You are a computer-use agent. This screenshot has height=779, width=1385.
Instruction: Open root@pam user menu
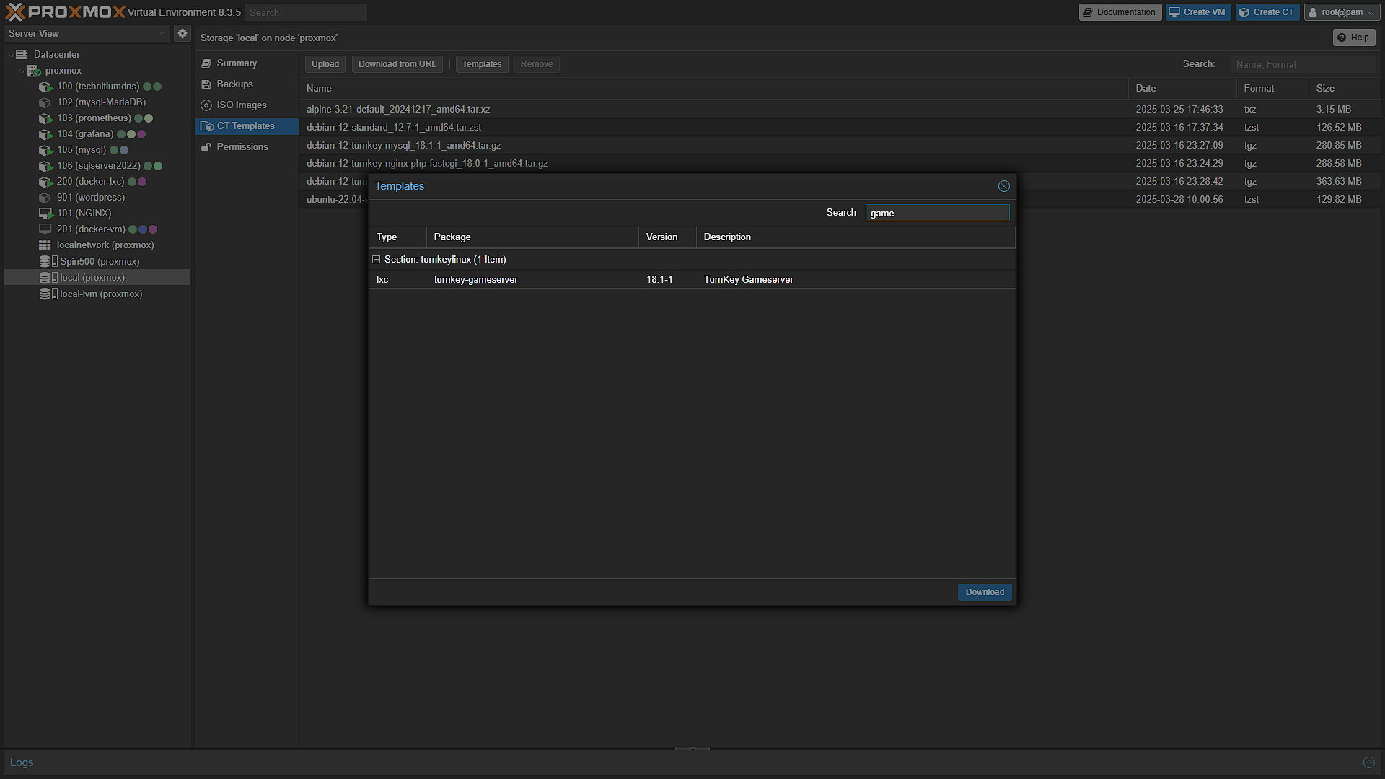[1342, 12]
